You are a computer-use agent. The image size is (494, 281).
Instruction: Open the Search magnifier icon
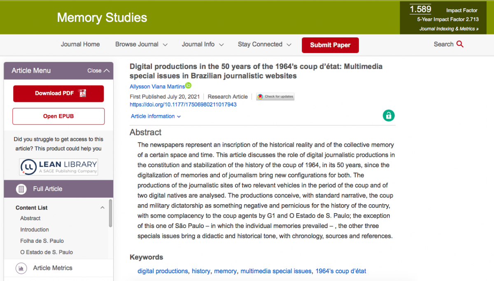pyautogui.click(x=461, y=44)
